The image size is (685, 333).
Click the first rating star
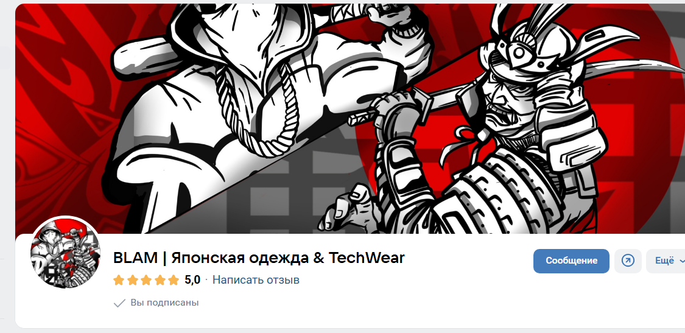pos(119,280)
